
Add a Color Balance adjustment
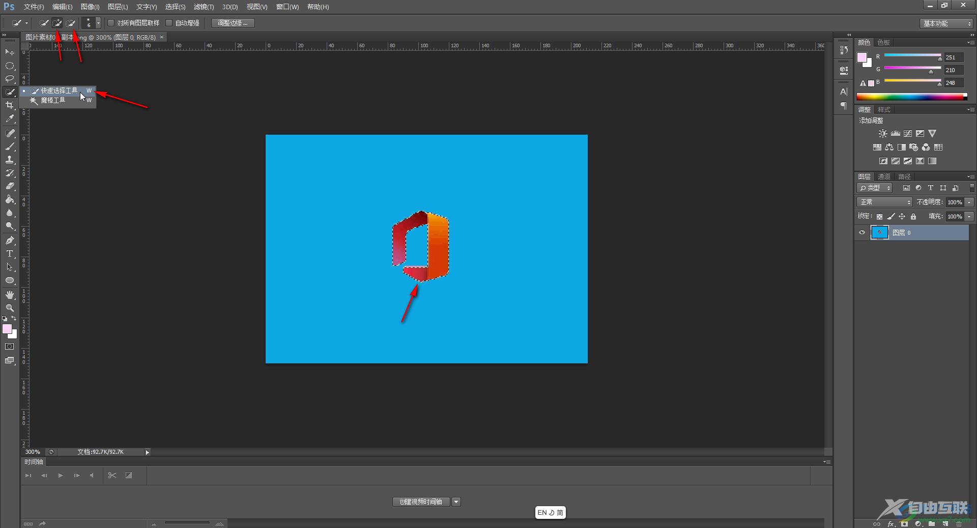point(889,147)
